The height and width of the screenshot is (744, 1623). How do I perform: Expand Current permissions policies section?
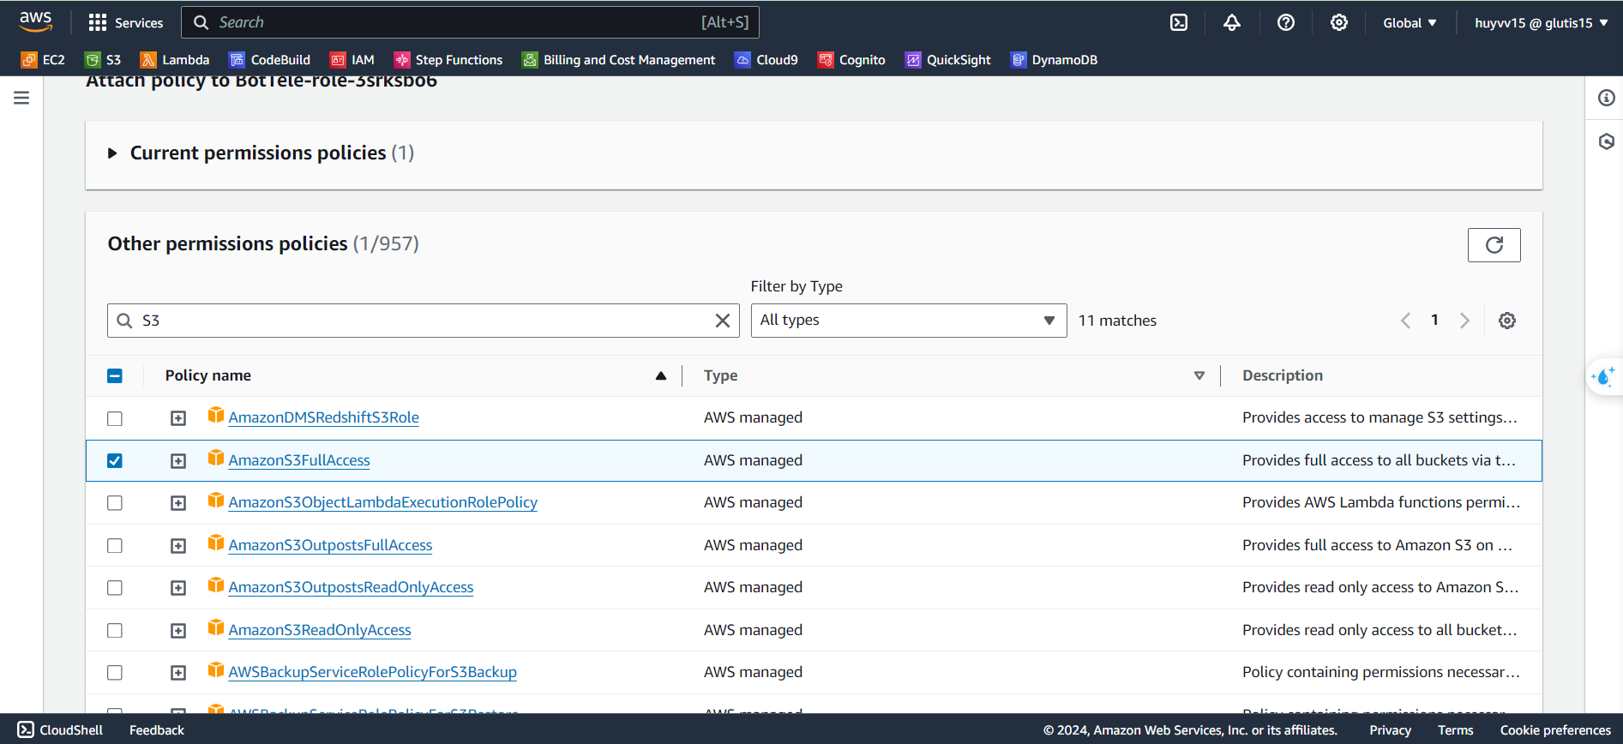coord(112,153)
